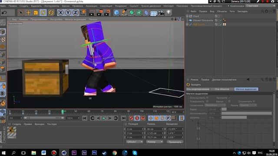
Task: Toggle the Поверхность checkbox
Action: pyautogui.click(x=207, y=101)
